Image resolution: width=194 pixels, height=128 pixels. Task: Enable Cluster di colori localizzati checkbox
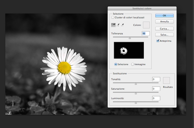click(113, 17)
